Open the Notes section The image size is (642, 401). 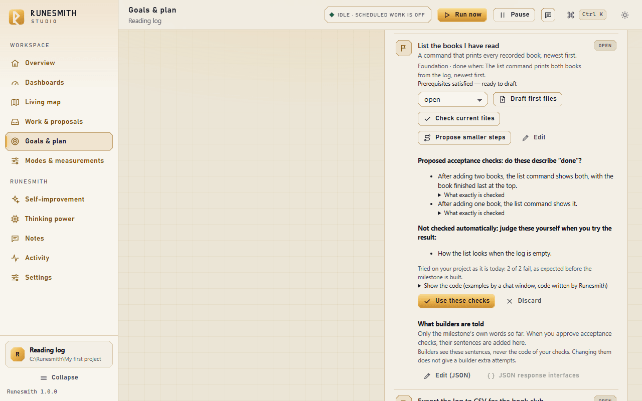click(59, 239)
